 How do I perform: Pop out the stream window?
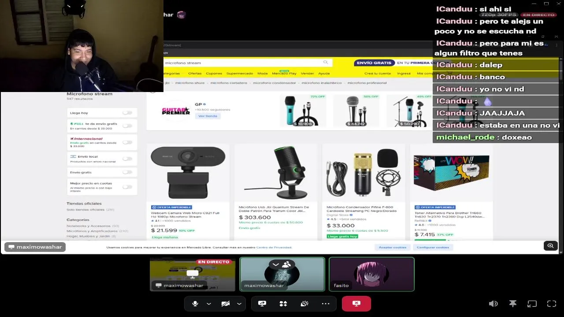click(532, 303)
